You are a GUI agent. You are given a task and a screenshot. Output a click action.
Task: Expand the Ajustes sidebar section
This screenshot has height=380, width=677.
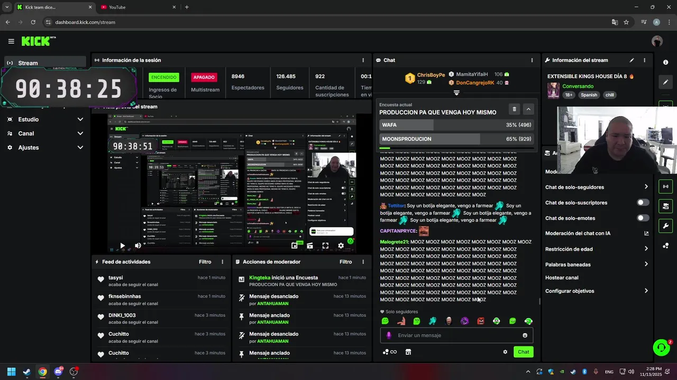pyautogui.click(x=80, y=147)
